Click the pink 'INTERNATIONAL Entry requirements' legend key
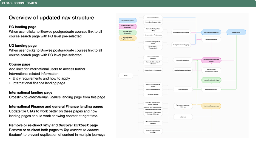Screen dimensions: 256x143 [x=127, y=26]
